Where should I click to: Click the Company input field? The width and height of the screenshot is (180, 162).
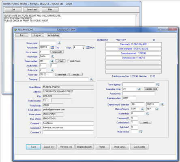[x=64, y=79]
